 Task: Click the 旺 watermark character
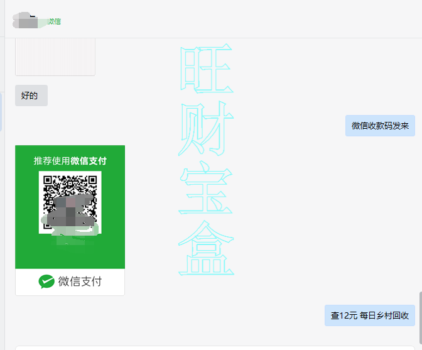206,68
